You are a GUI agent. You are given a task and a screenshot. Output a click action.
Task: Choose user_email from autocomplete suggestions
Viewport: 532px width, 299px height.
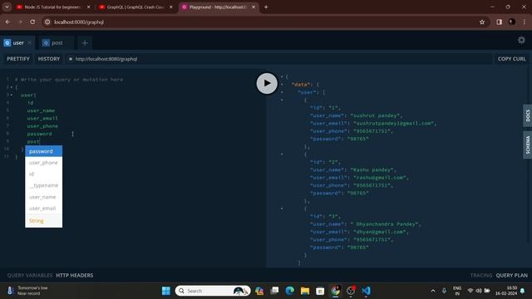coord(44,208)
